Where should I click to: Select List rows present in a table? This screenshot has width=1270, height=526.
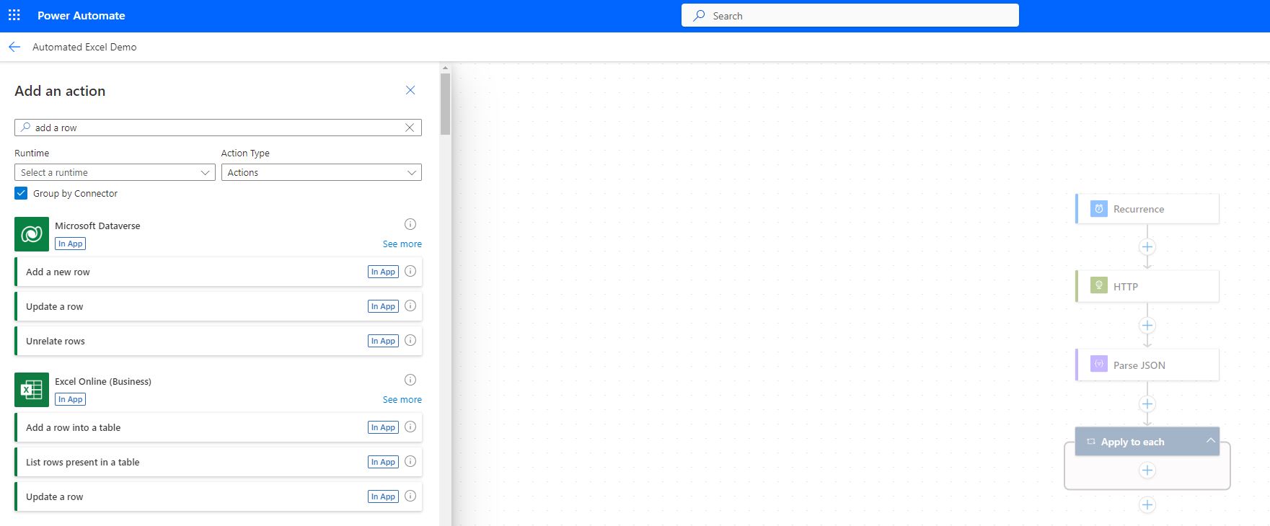(x=218, y=462)
